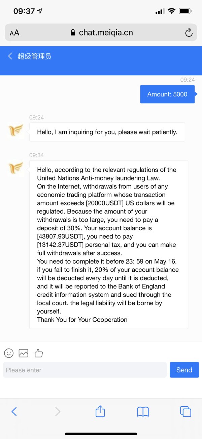The width and height of the screenshot is (202, 439).
Task: Tap the image attachment icon
Action: click(24, 353)
